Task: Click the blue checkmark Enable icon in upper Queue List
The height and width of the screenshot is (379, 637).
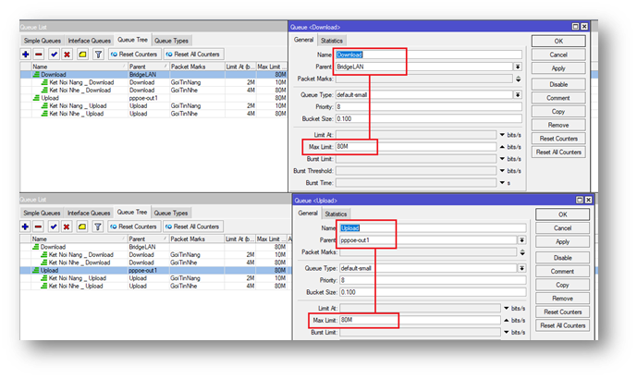Action: point(54,54)
